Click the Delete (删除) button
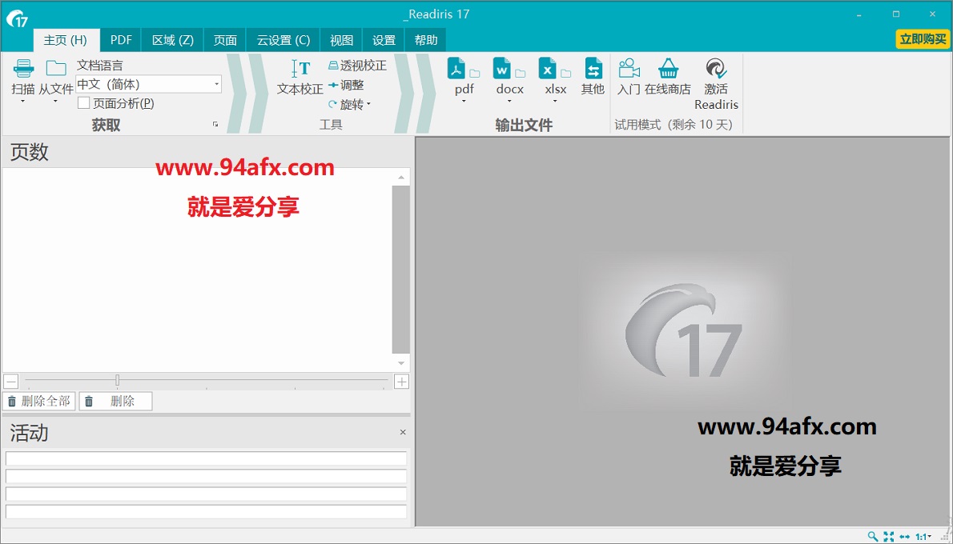The image size is (953, 544). tap(115, 402)
